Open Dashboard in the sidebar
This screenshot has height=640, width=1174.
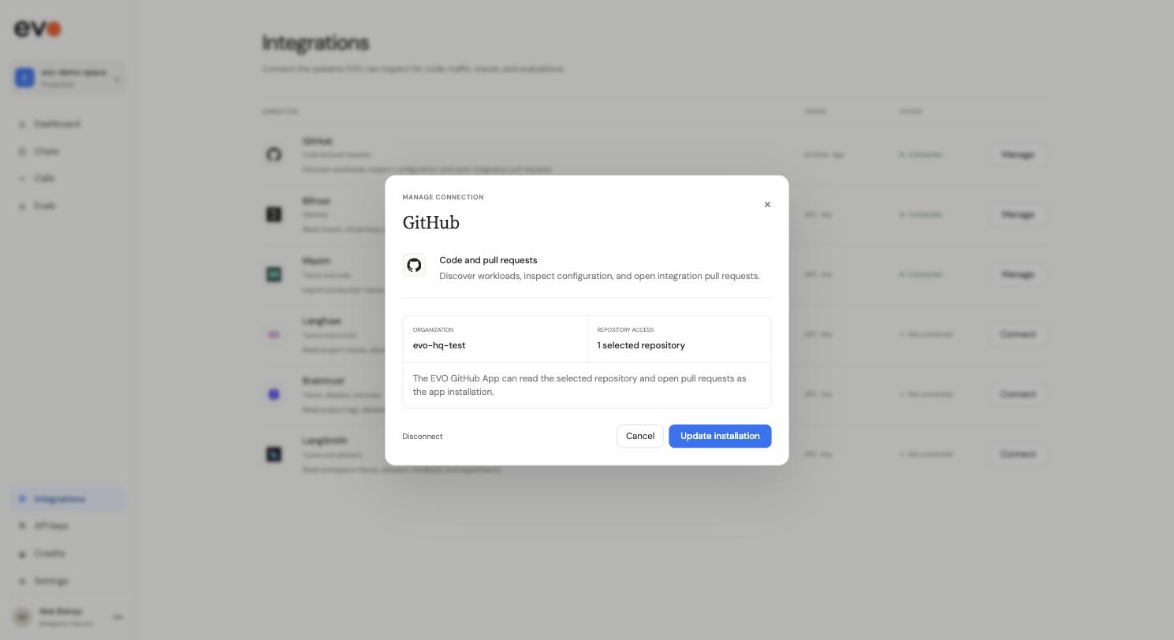click(x=68, y=125)
